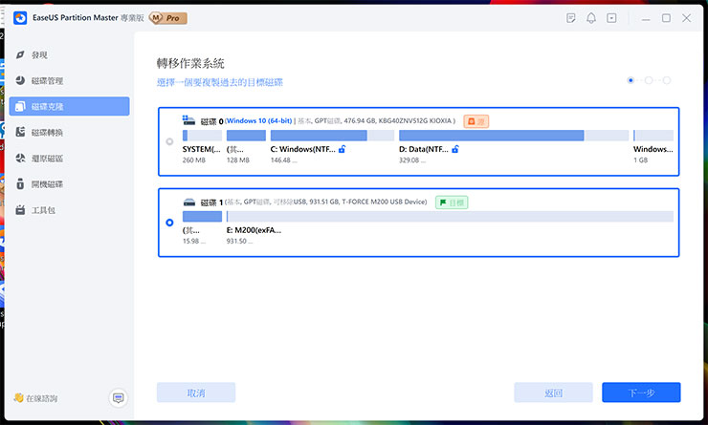Image resolution: width=708 pixels, height=425 pixels.
Task: Select the 15.98 partition bar on Disk 1
Action: click(202, 217)
